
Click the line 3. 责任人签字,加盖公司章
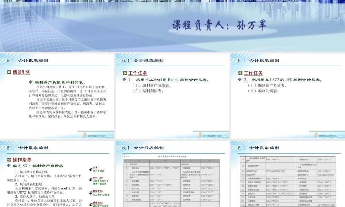[x=34, y=196]
